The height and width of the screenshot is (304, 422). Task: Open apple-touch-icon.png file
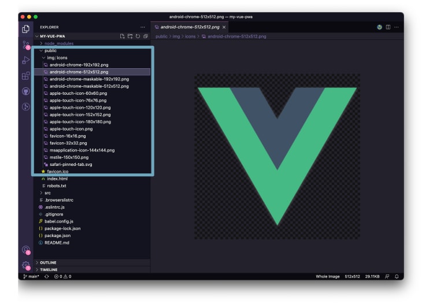pyautogui.click(x=92, y=129)
